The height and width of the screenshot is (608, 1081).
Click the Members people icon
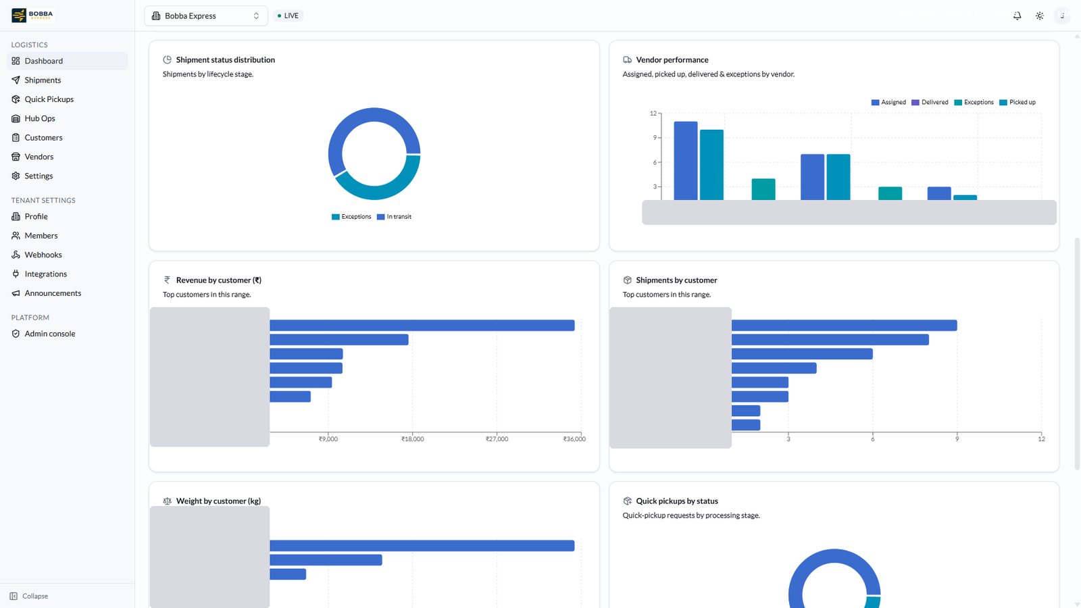[16, 236]
